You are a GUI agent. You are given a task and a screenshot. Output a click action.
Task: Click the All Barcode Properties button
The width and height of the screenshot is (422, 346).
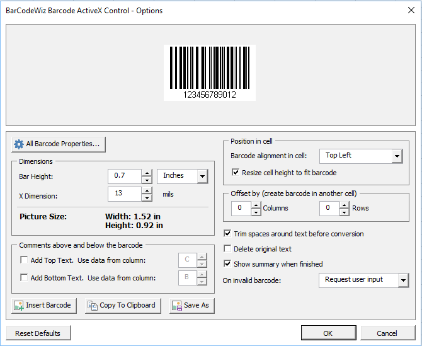click(x=59, y=144)
